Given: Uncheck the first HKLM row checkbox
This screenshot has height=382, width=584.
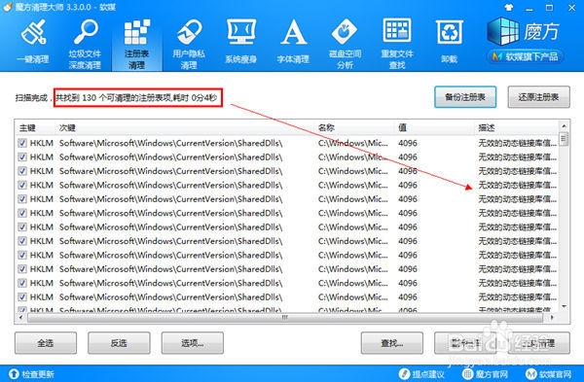Looking at the screenshot, I should pyautogui.click(x=22, y=143).
